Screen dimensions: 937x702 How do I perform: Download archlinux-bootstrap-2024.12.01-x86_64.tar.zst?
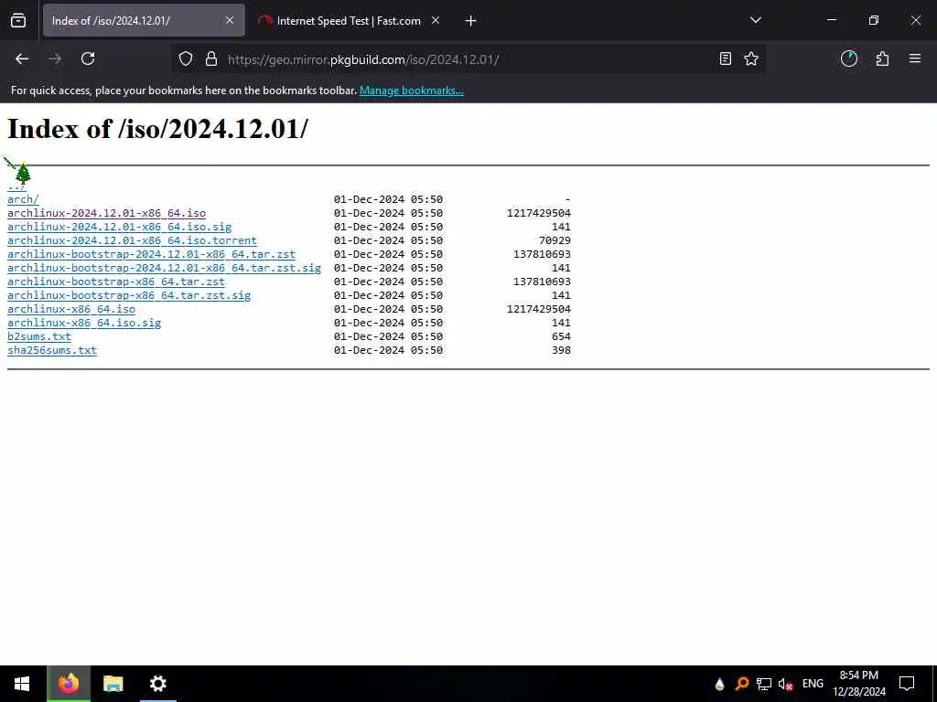(x=151, y=254)
